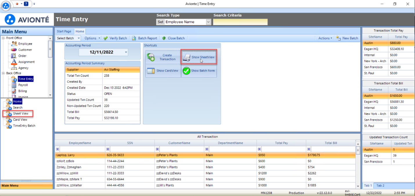Select the "Zzriley, Zzmeghan" transaction row
The width and height of the screenshot is (415, 196).
tap(205, 167)
